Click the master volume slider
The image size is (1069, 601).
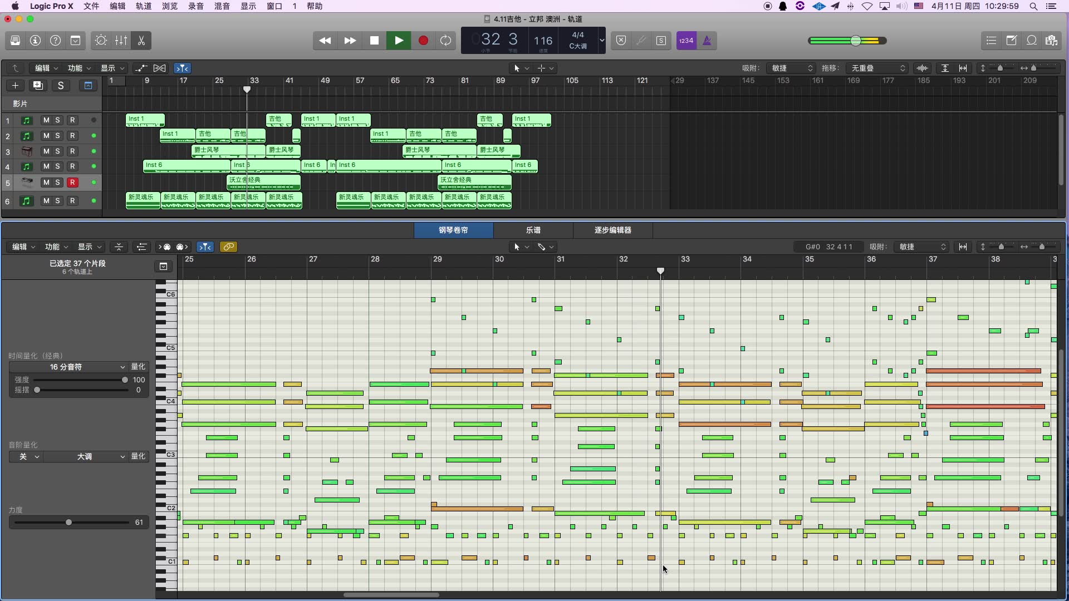847,41
